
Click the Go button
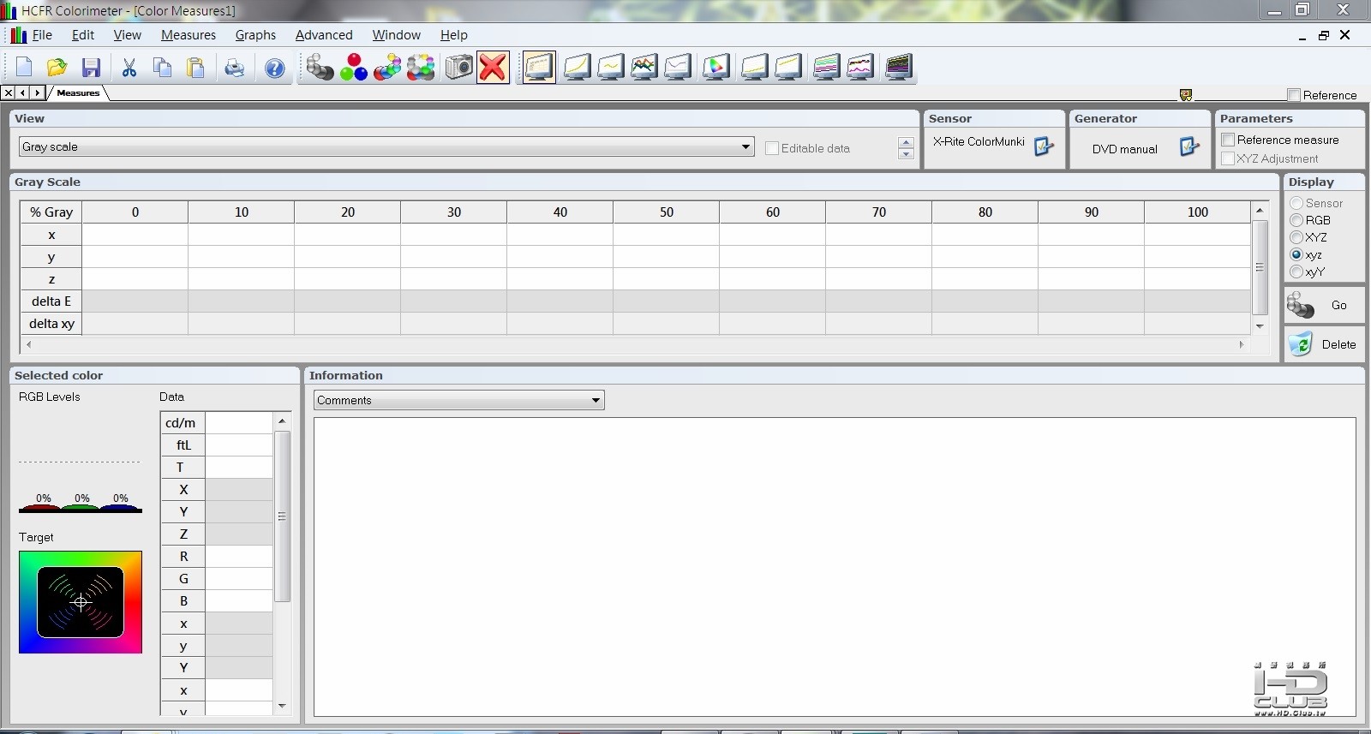click(1325, 305)
